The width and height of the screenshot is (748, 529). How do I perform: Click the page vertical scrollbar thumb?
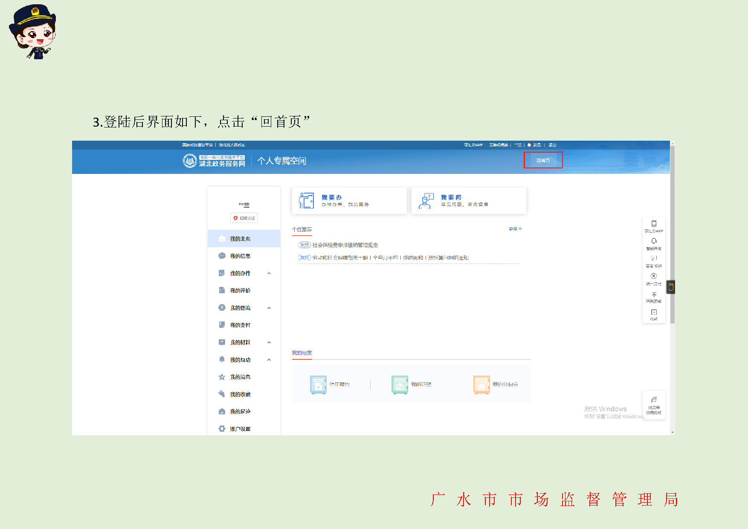tap(672, 234)
